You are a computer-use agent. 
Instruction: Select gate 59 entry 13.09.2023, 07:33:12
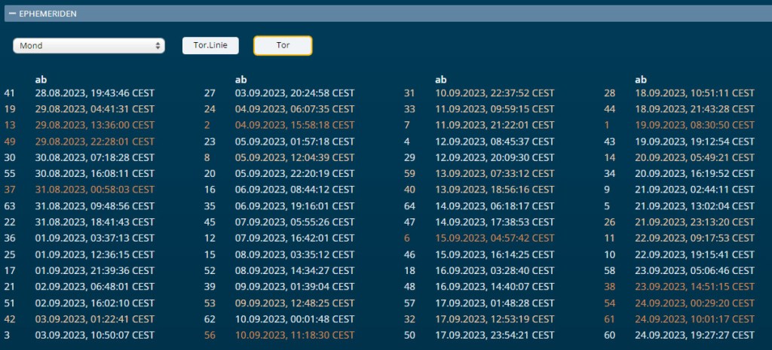(495, 173)
